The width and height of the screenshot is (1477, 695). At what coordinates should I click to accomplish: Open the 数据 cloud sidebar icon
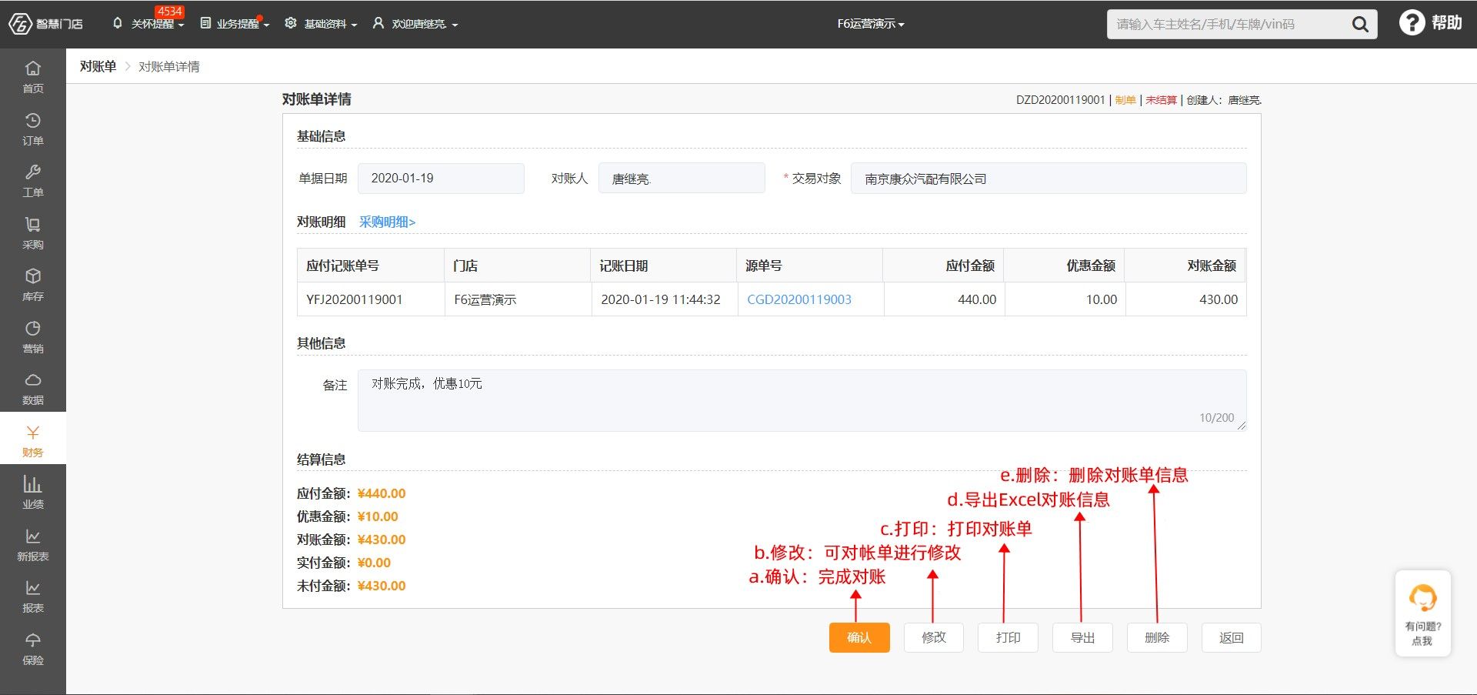(x=33, y=379)
